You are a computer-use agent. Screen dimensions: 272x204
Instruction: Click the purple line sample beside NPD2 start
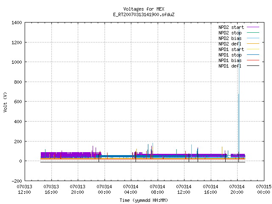pos(253,27)
